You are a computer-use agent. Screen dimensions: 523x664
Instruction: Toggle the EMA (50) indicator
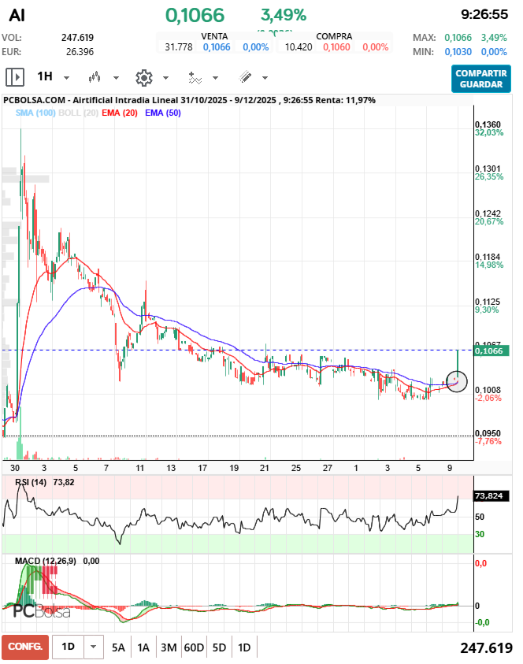163,113
